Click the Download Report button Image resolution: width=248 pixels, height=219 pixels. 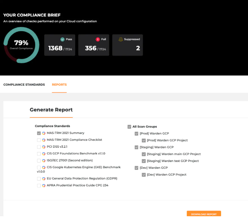(x=204, y=214)
